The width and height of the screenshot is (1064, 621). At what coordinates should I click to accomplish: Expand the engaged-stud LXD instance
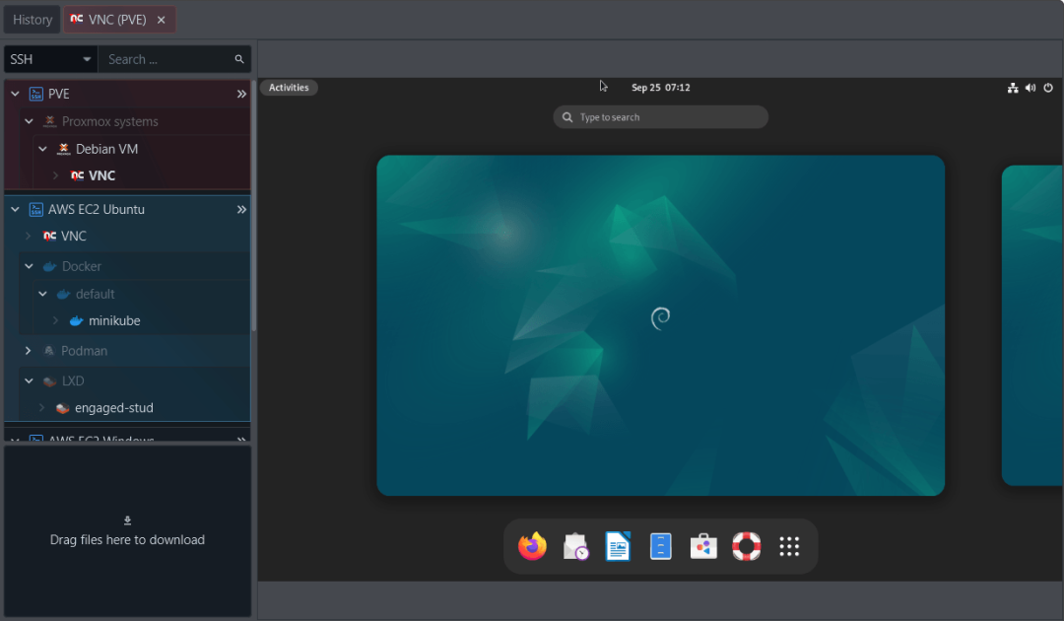[x=42, y=407]
